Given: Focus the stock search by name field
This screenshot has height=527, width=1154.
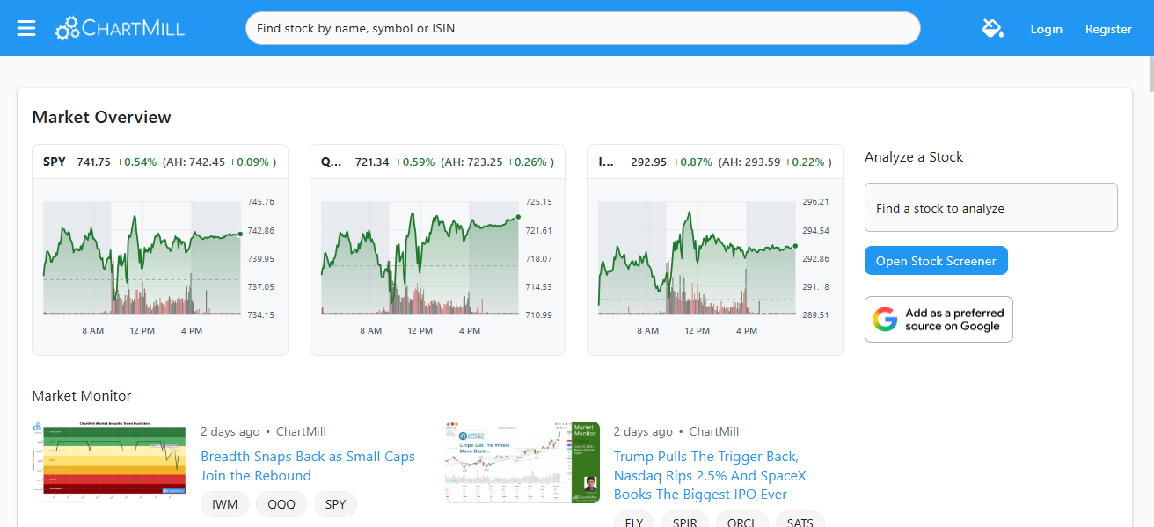Looking at the screenshot, I should coord(582,28).
